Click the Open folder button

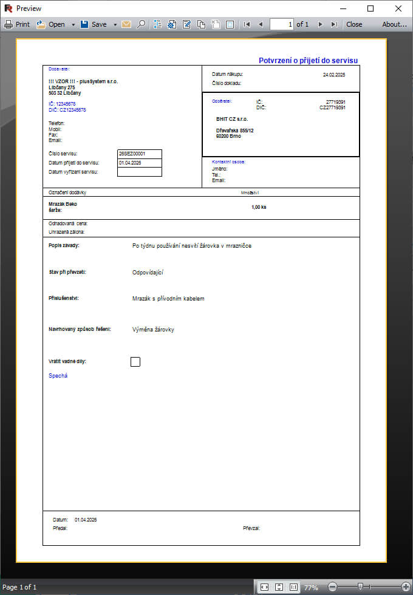(50, 24)
